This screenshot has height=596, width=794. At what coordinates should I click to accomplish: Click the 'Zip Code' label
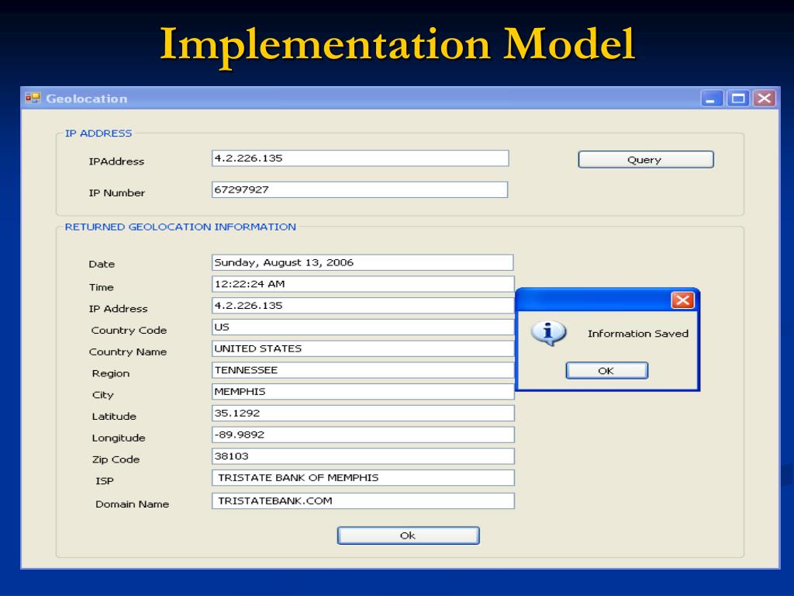pyautogui.click(x=116, y=459)
